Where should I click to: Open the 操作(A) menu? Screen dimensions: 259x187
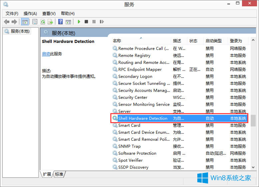[x=30, y=14]
